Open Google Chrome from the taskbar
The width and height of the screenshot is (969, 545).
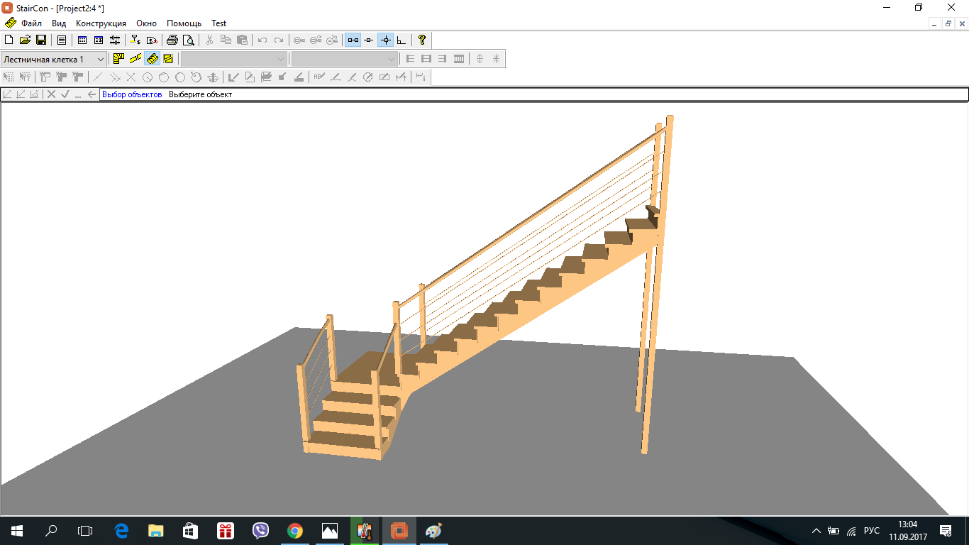click(x=295, y=531)
